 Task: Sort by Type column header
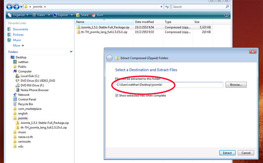click(x=178, y=22)
